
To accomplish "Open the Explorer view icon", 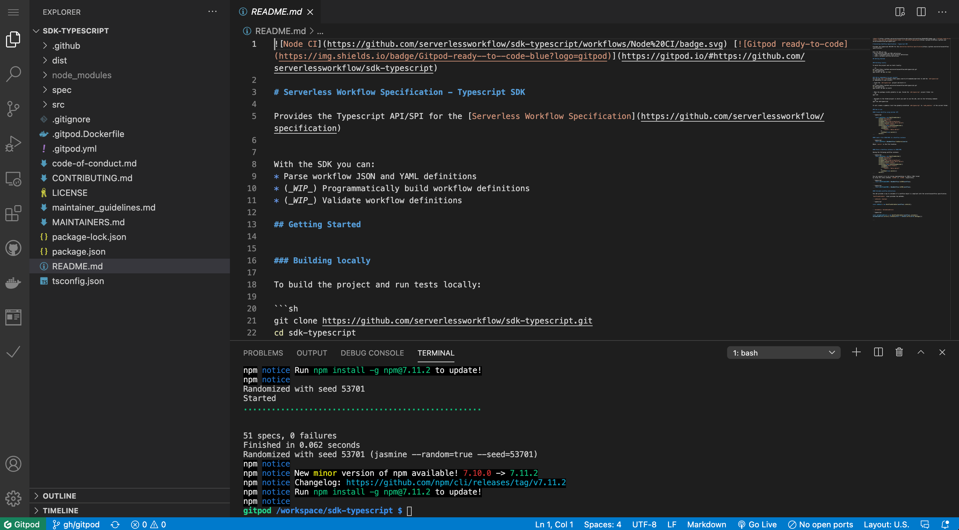I will 13,39.
